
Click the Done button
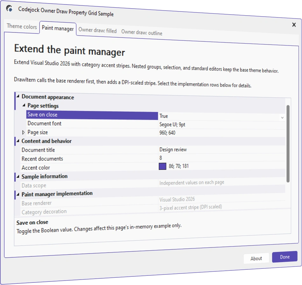[x=285, y=257]
